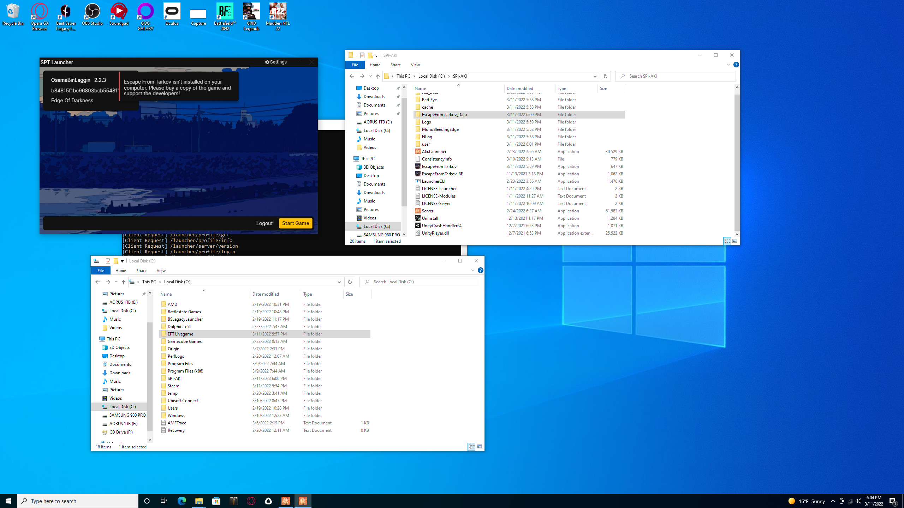Launch OBS Studio desktop shortcut
The image size is (904, 508).
(92, 15)
